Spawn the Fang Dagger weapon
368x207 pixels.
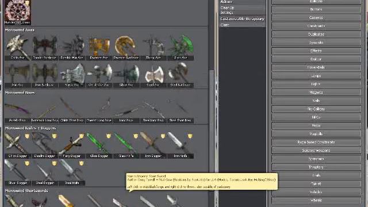click(72, 145)
